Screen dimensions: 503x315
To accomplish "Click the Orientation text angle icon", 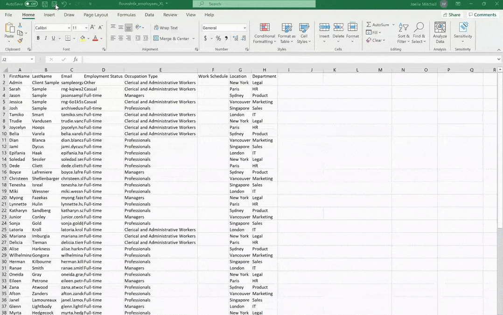I will click(x=138, y=28).
